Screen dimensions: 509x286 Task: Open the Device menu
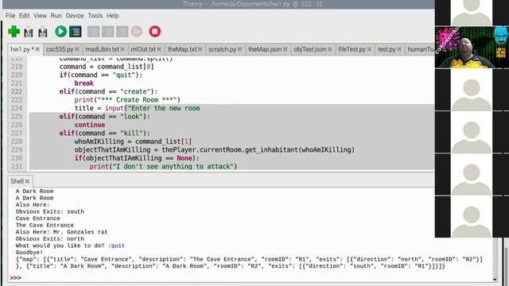click(75, 16)
